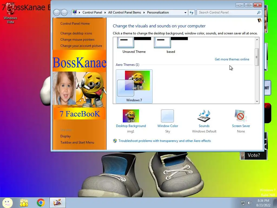Viewport: 277px width, 208px height.
Task: Open Change desktop icons
Action: 76,33
